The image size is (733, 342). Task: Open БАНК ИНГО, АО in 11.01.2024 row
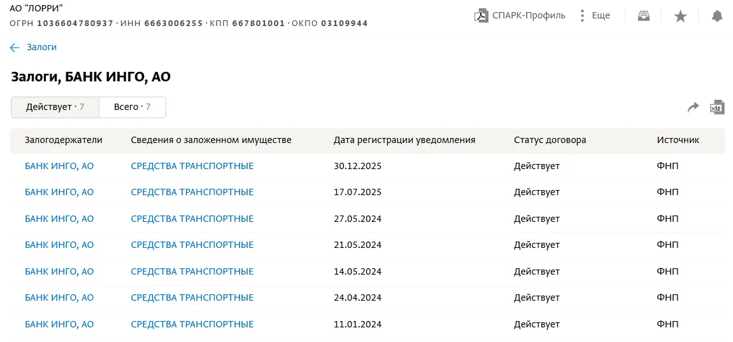pyautogui.click(x=59, y=324)
